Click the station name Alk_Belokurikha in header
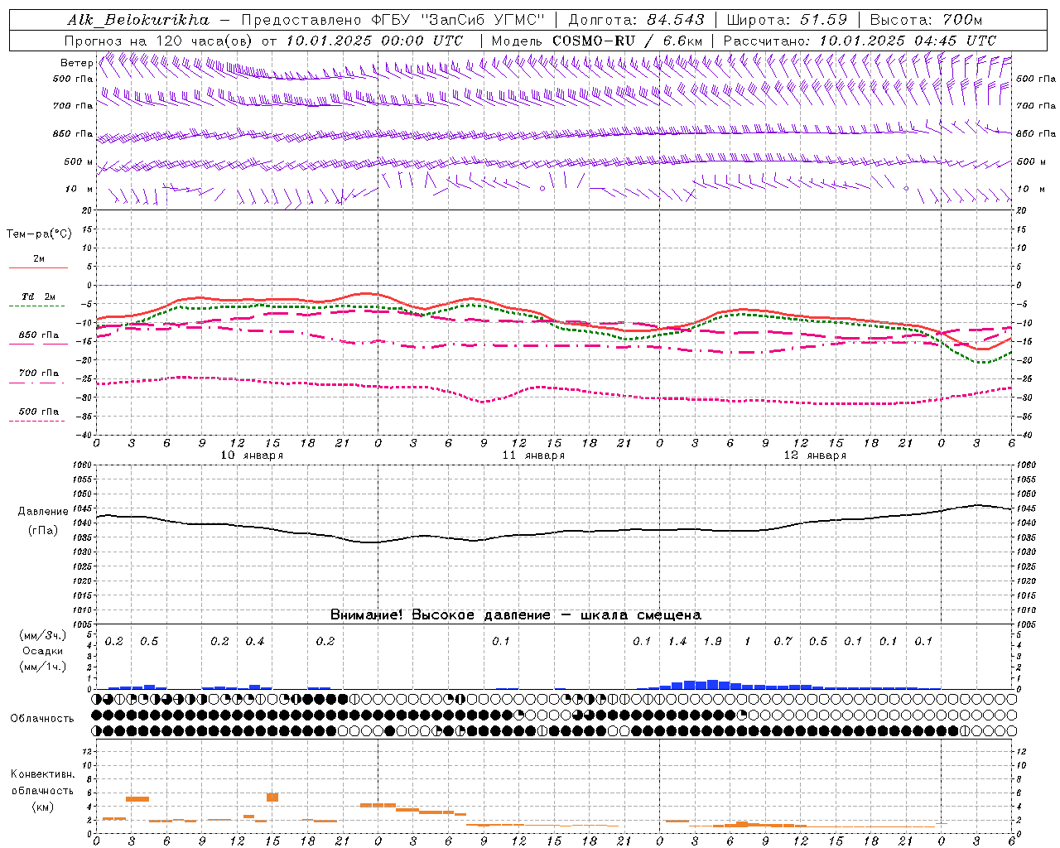The width and height of the screenshot is (1060, 848). (138, 20)
